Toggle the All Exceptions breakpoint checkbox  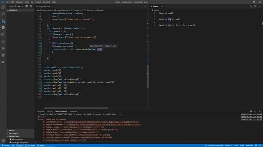point(11,139)
